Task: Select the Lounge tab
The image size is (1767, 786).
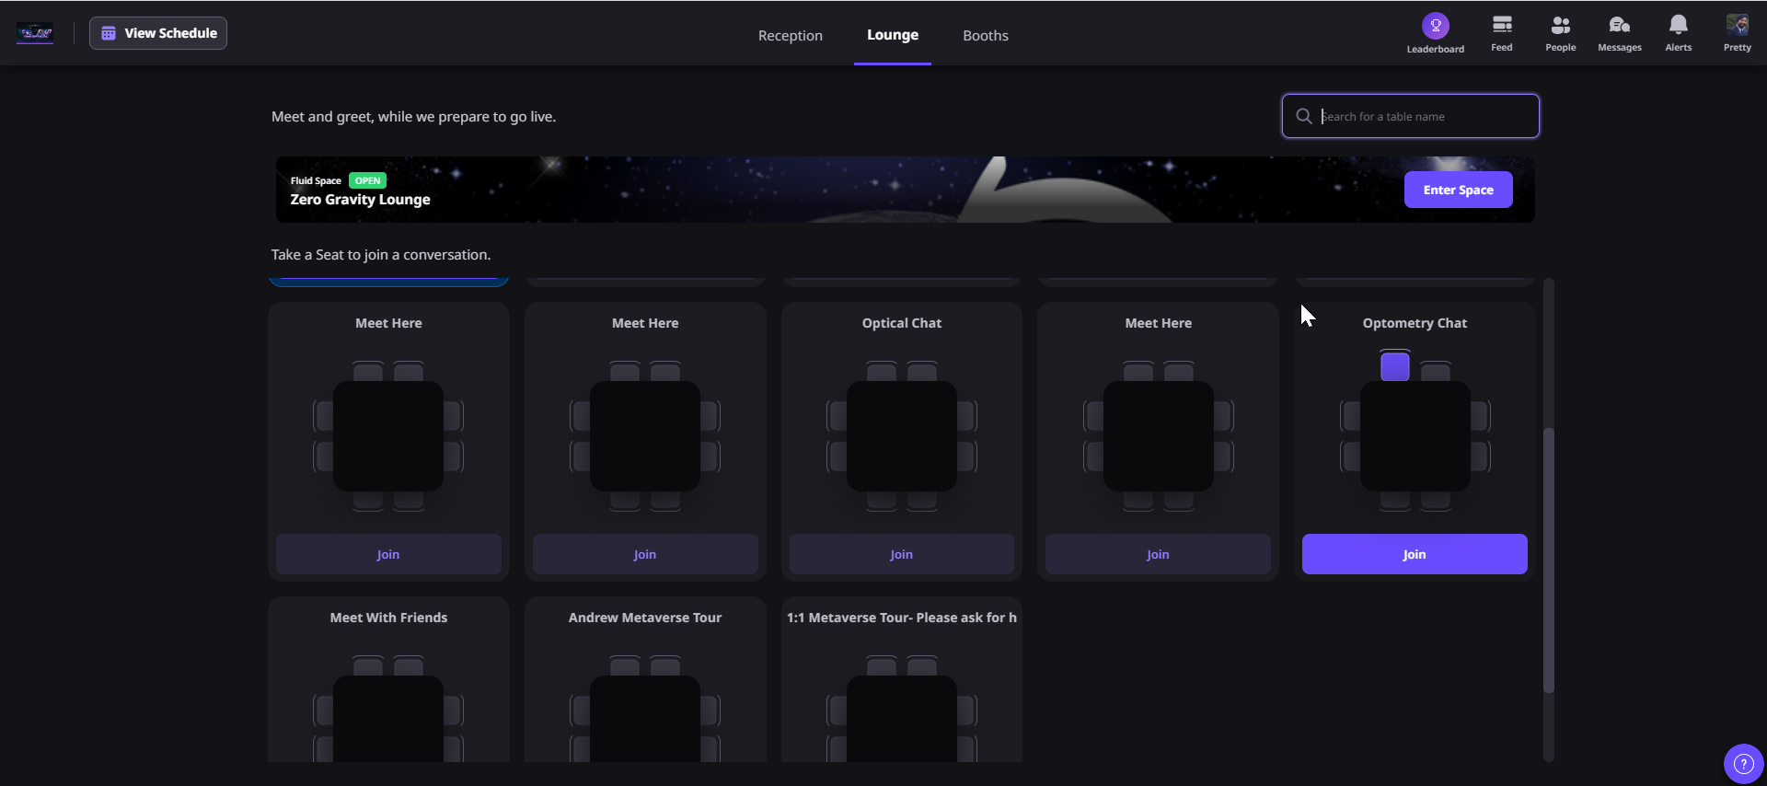Action: (893, 35)
